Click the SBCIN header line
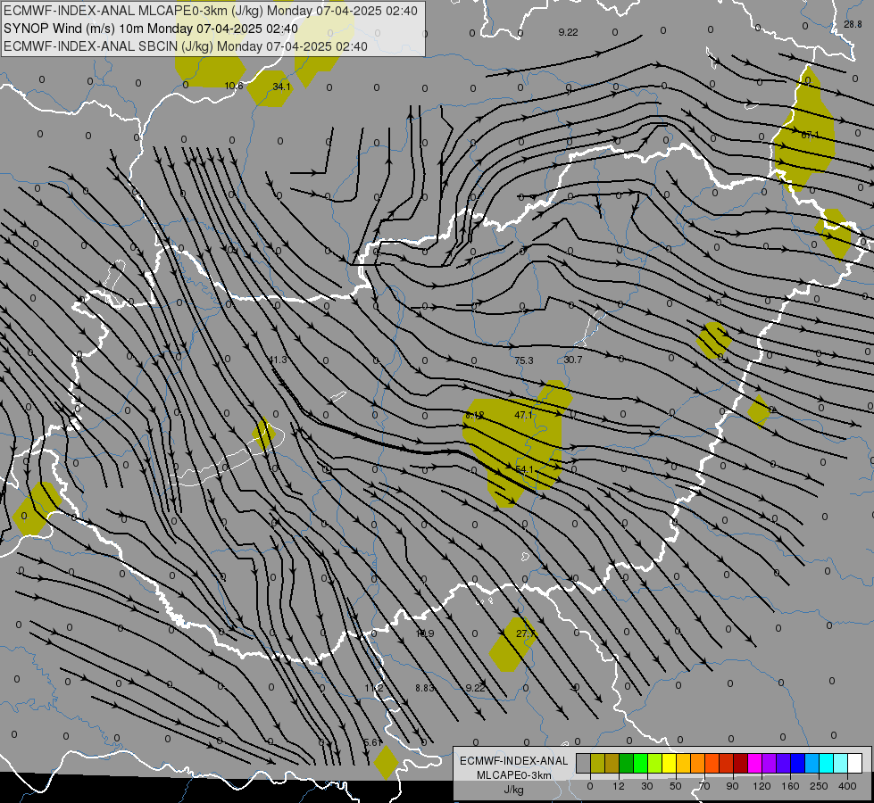874x803 pixels. 186,46
